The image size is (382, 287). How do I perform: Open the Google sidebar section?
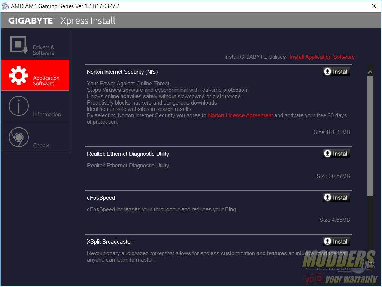coord(35,137)
